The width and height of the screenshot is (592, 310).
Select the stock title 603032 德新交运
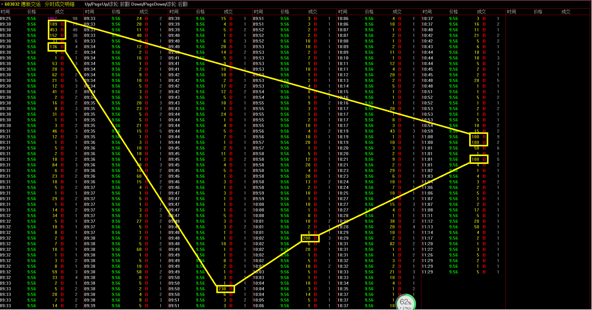click(x=23, y=4)
